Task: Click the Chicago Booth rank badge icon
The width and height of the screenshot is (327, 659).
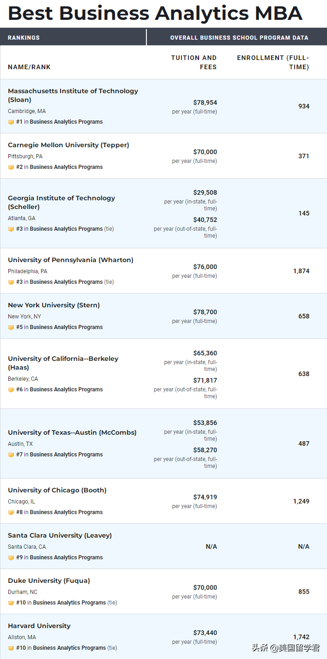Action: (11, 513)
